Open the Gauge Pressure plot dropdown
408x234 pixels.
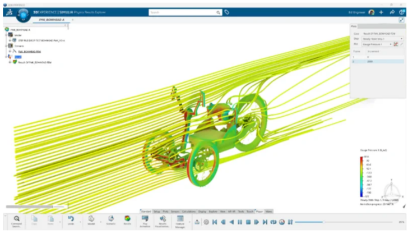click(377, 44)
